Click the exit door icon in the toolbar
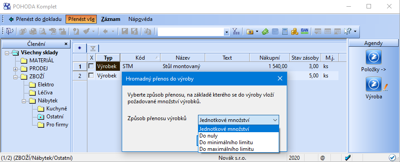The height and width of the screenshot is (162, 400). 10,31
